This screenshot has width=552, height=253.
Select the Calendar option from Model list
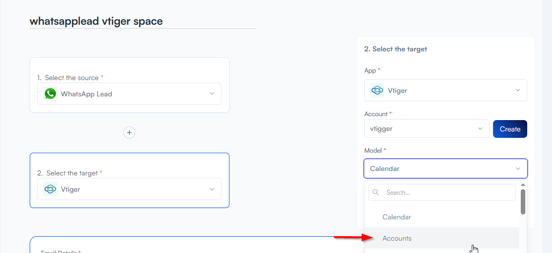397,217
